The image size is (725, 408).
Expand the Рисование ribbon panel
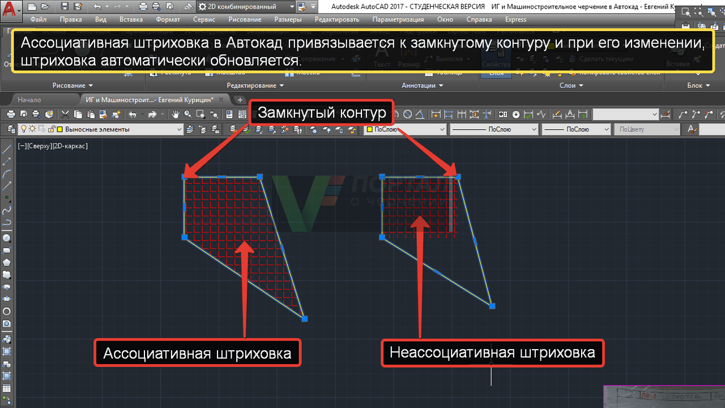(72, 86)
